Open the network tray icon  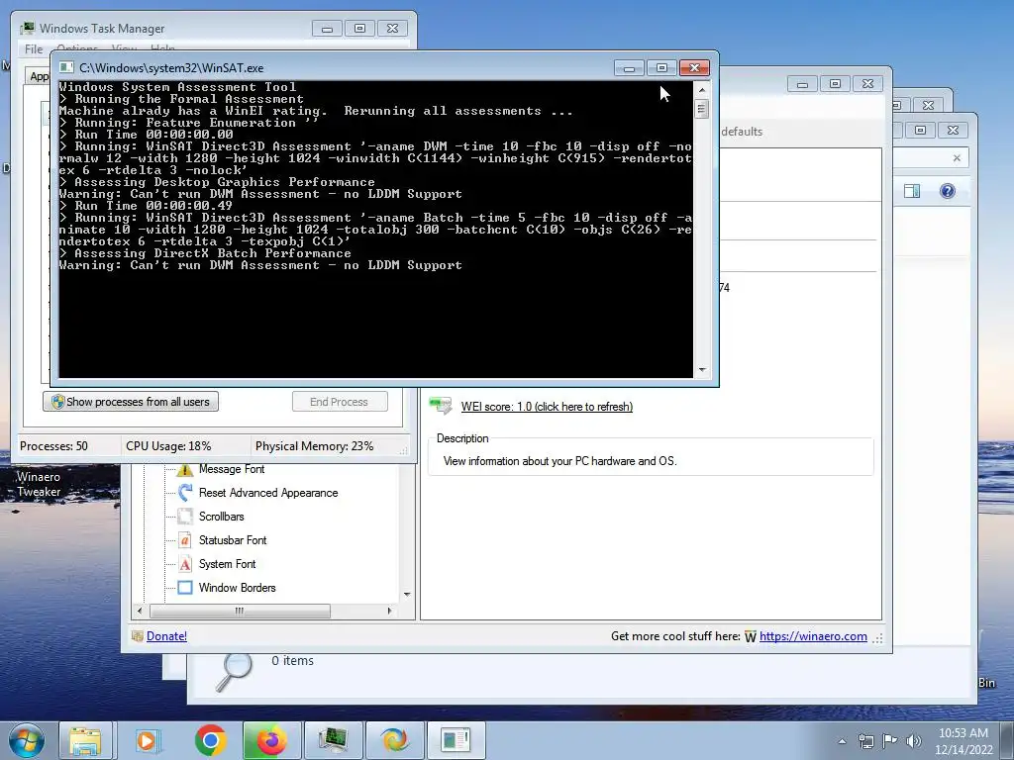(865, 741)
